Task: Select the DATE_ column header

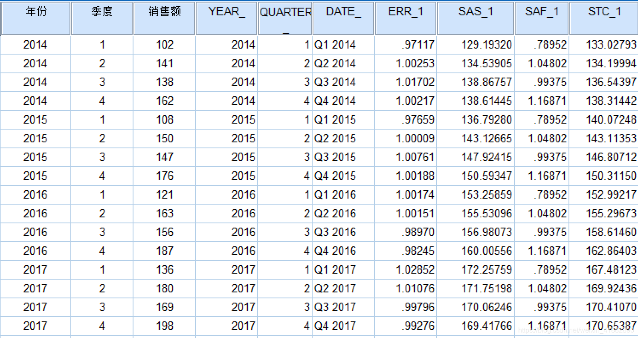Action: coord(343,18)
